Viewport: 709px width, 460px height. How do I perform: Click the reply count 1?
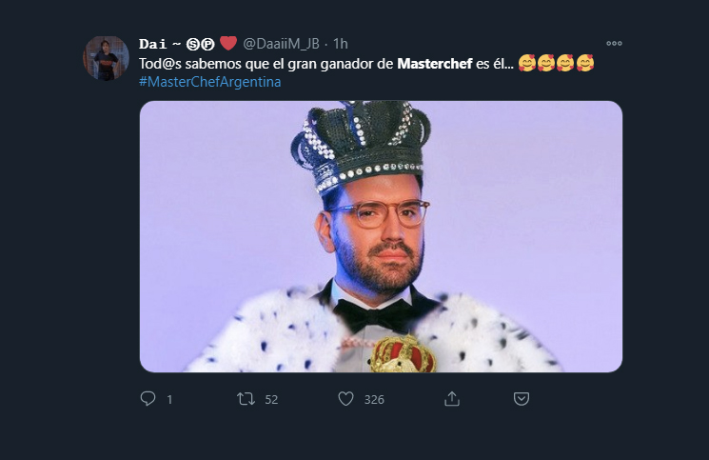[169, 400]
